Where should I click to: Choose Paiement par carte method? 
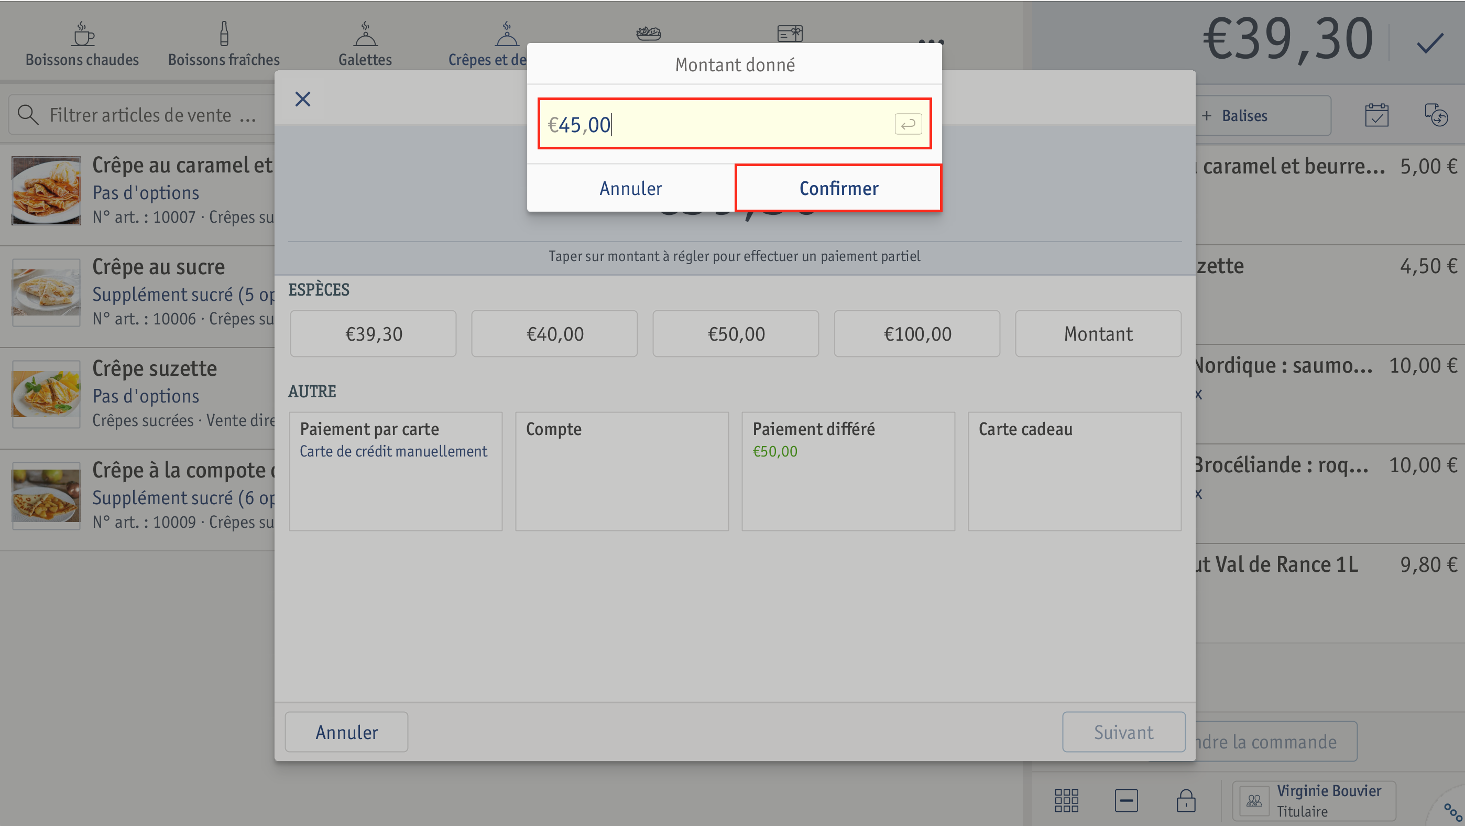coord(396,472)
